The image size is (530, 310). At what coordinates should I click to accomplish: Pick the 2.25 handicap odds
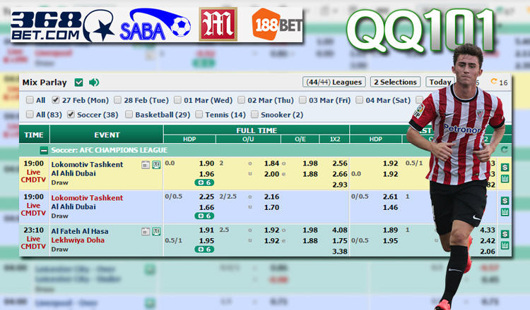206,197
